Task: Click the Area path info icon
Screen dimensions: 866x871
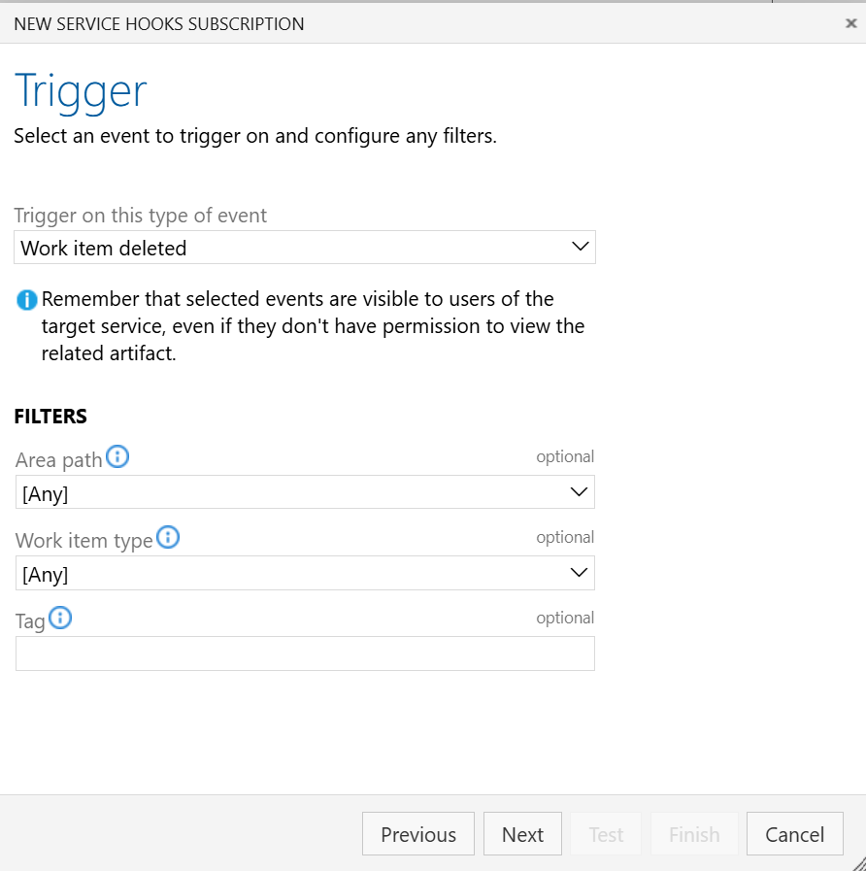Action: (117, 456)
